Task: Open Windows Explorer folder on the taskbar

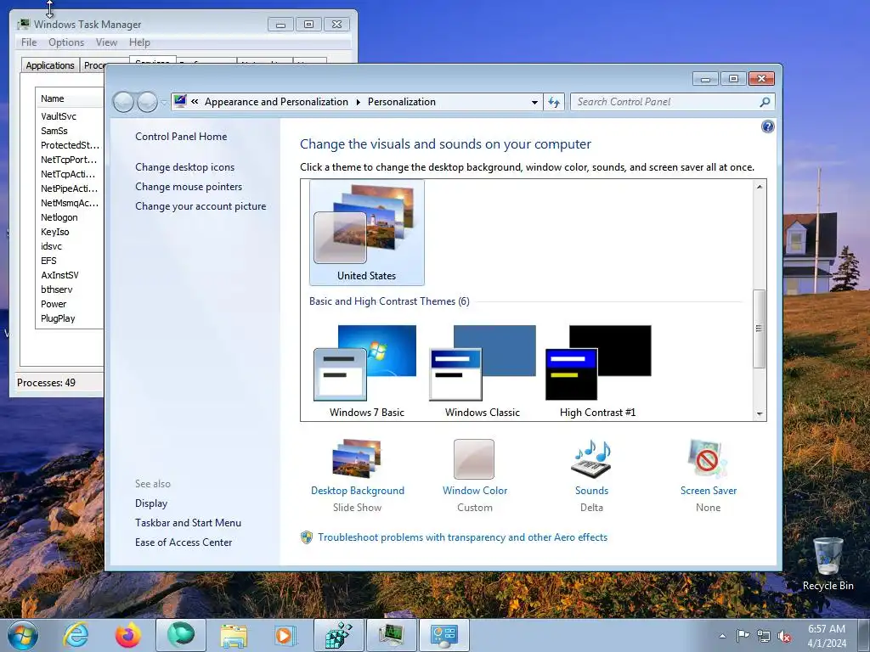Action: [234, 635]
